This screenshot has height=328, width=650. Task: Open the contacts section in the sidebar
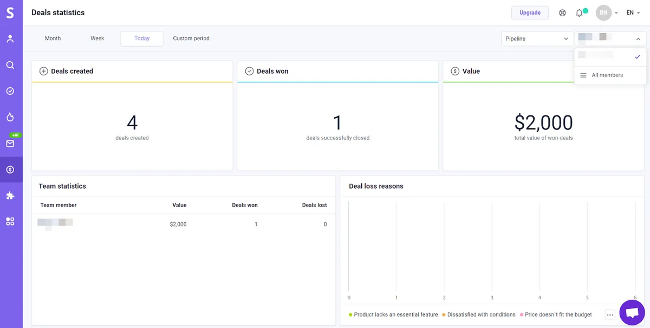[11, 38]
